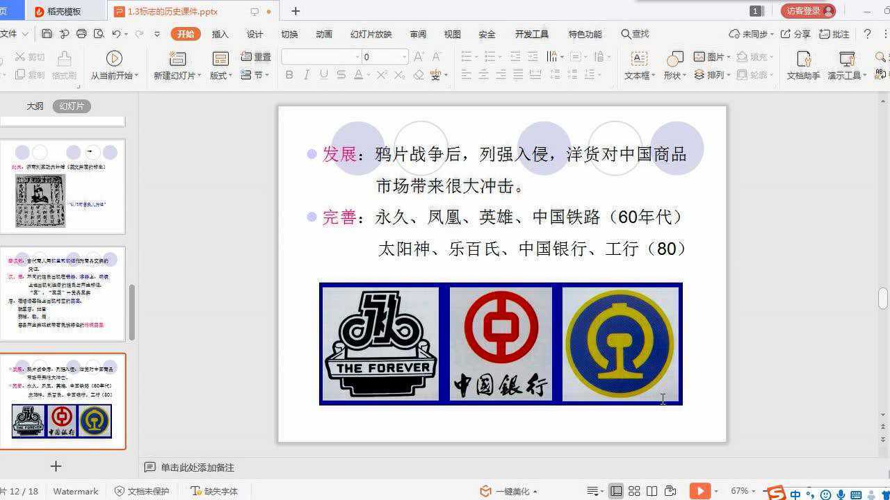Switch to normal view icon in status bar
Viewport: 890px width, 500px height.
616,491
